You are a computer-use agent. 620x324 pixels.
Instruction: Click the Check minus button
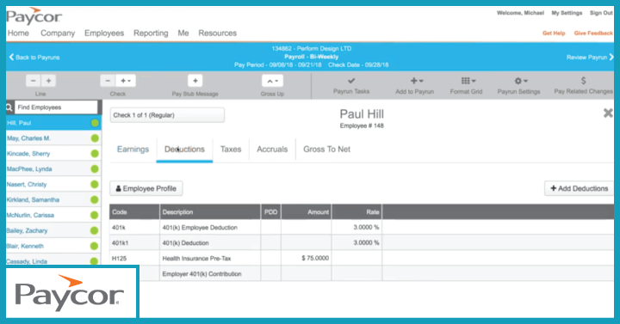[x=108, y=81]
